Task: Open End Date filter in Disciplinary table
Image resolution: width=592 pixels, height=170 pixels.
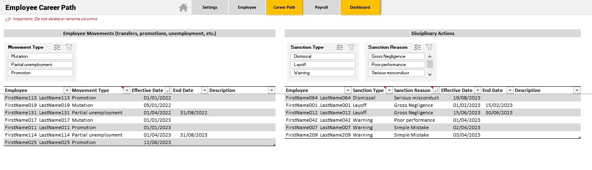Action: click(510, 90)
